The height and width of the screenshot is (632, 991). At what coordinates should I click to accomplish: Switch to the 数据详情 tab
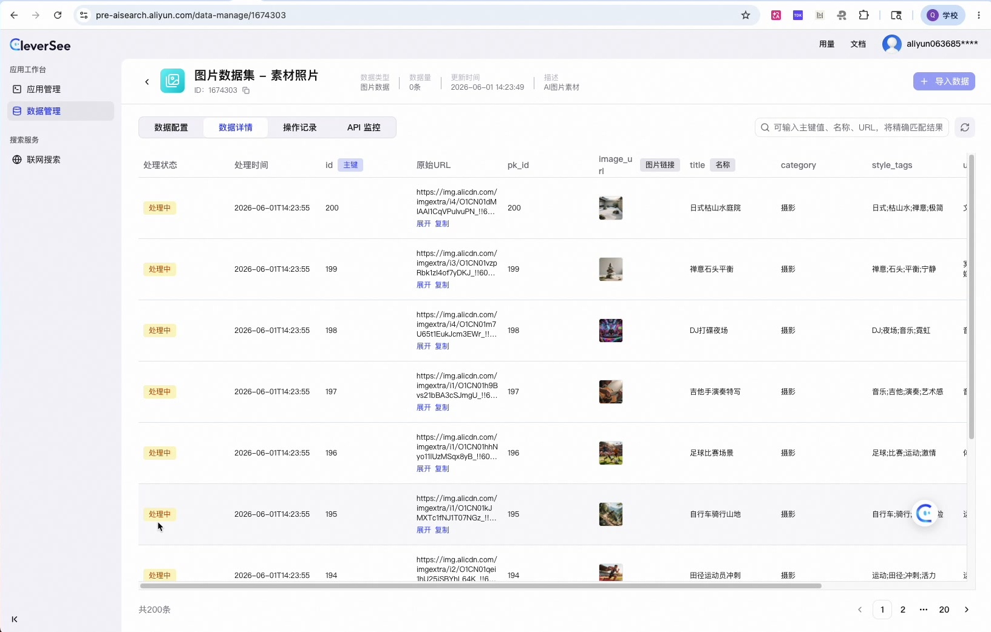(x=236, y=127)
